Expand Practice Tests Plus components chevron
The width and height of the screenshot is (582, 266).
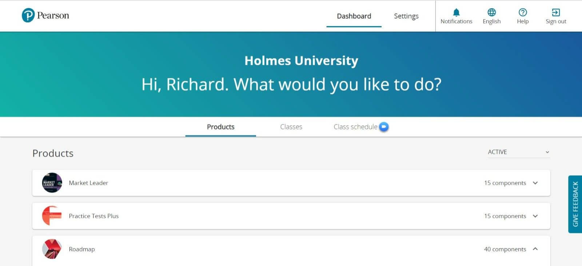click(535, 216)
